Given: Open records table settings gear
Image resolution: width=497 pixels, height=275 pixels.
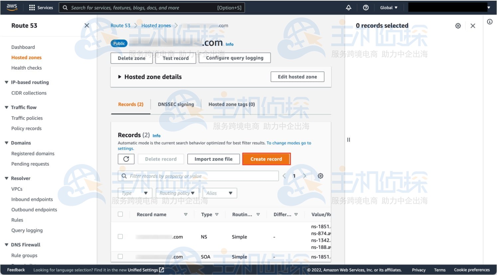Looking at the screenshot, I should (320, 176).
